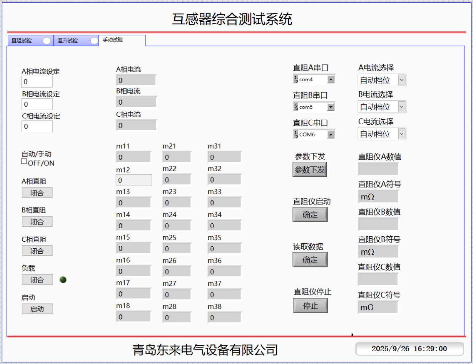Click the A相电流设定 input field

point(37,82)
